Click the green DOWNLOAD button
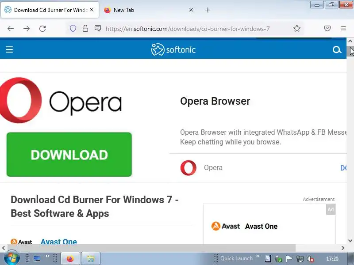354x265 pixels. [69, 154]
